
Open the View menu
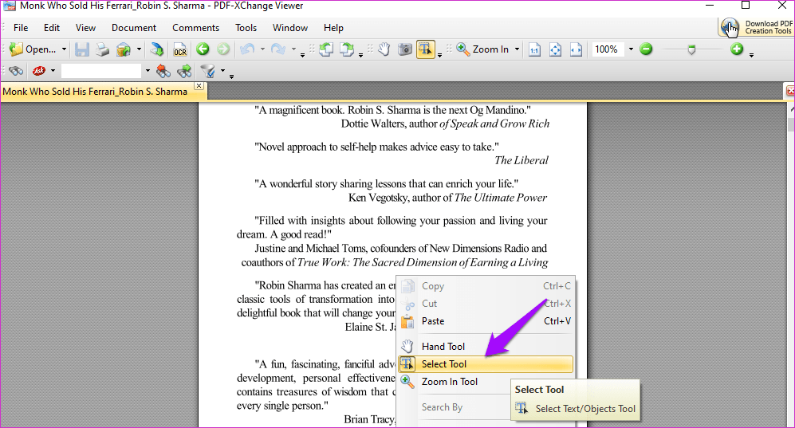pos(85,28)
